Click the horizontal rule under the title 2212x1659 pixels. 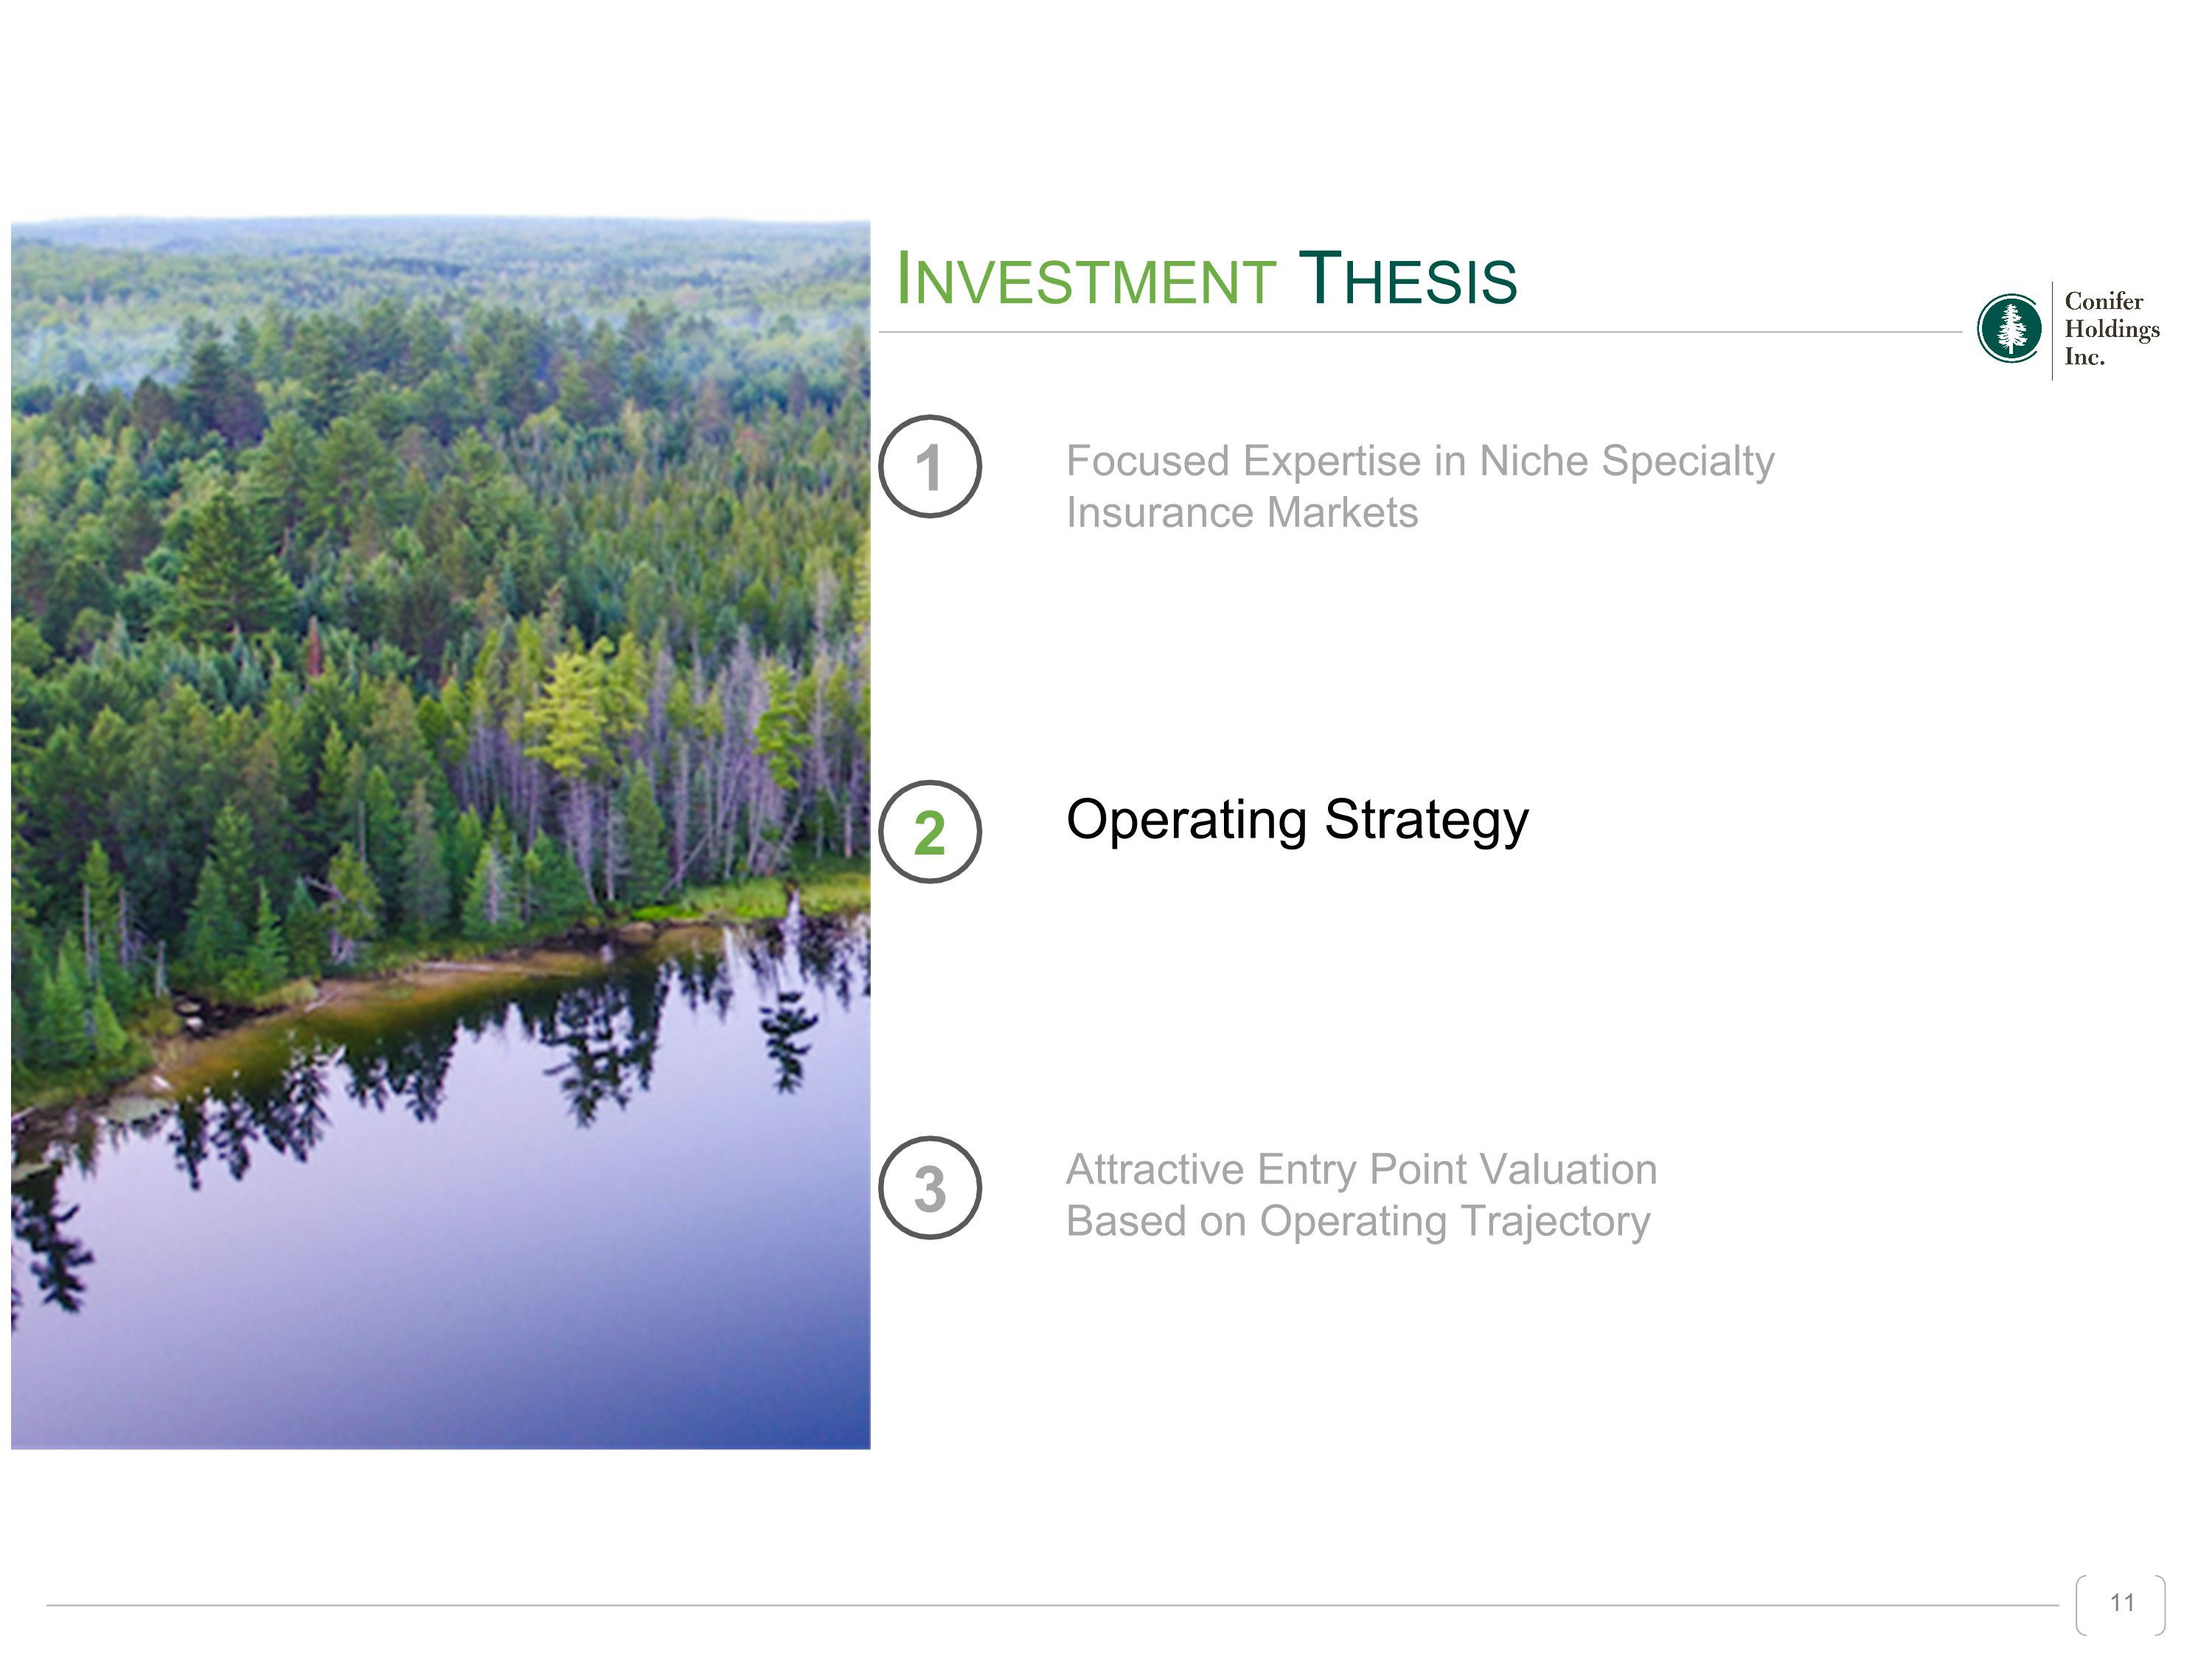(x=1420, y=332)
